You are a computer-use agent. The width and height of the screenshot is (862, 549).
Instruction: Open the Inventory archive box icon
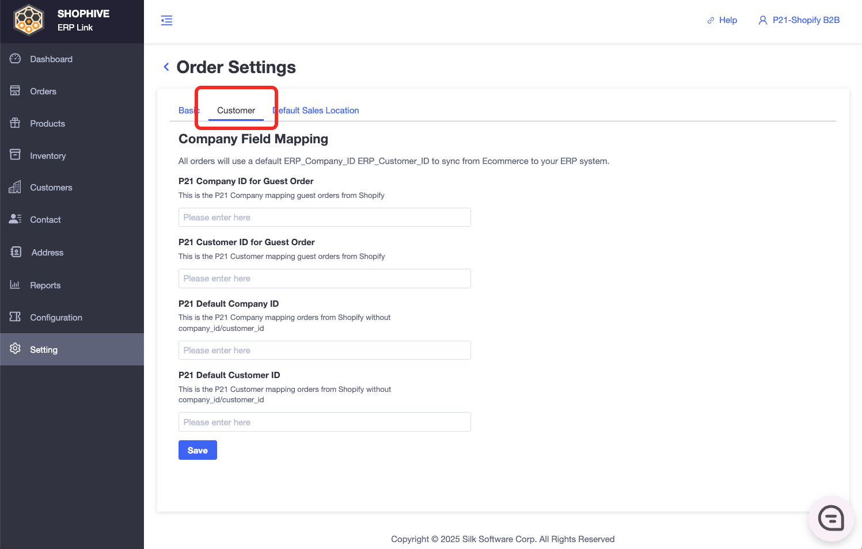[16, 155]
